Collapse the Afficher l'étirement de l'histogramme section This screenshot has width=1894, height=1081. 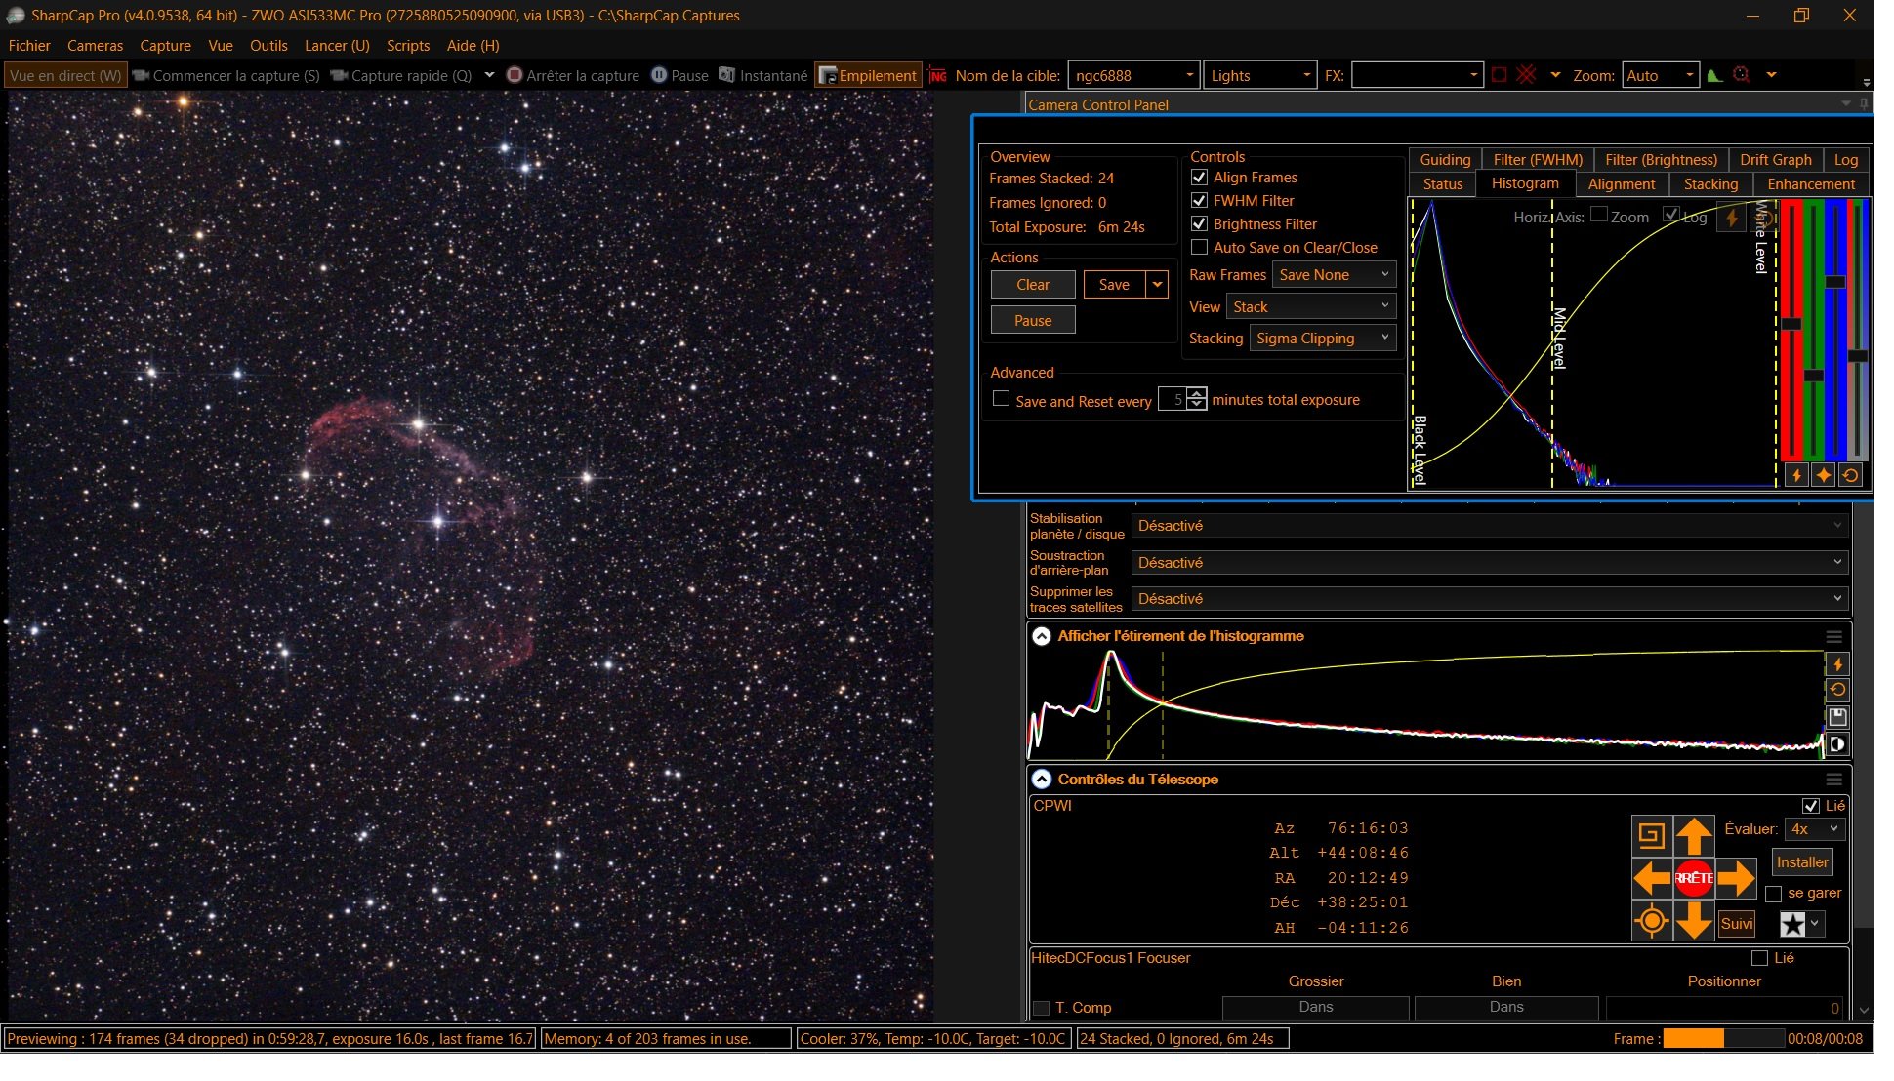[1042, 637]
